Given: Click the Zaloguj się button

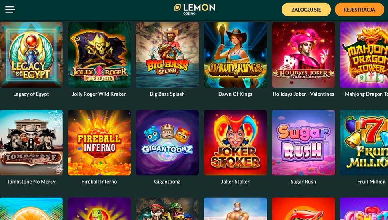Looking at the screenshot, I should point(306,10).
